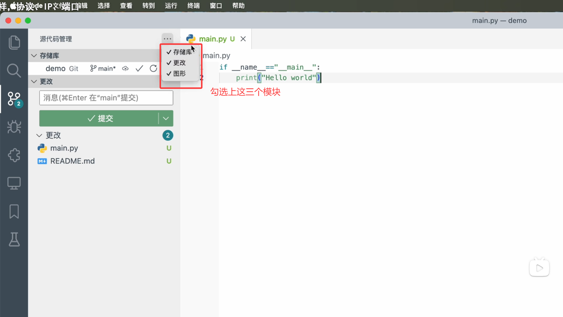Click the publish to cloud icon
The image size is (563, 317).
125,68
